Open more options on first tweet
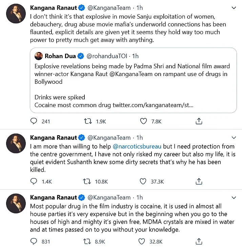The width and height of the screenshot is (242, 247). click(234, 8)
